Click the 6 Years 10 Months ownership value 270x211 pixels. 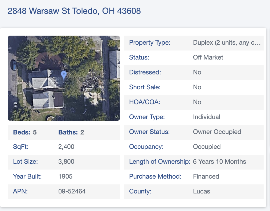[220, 162]
